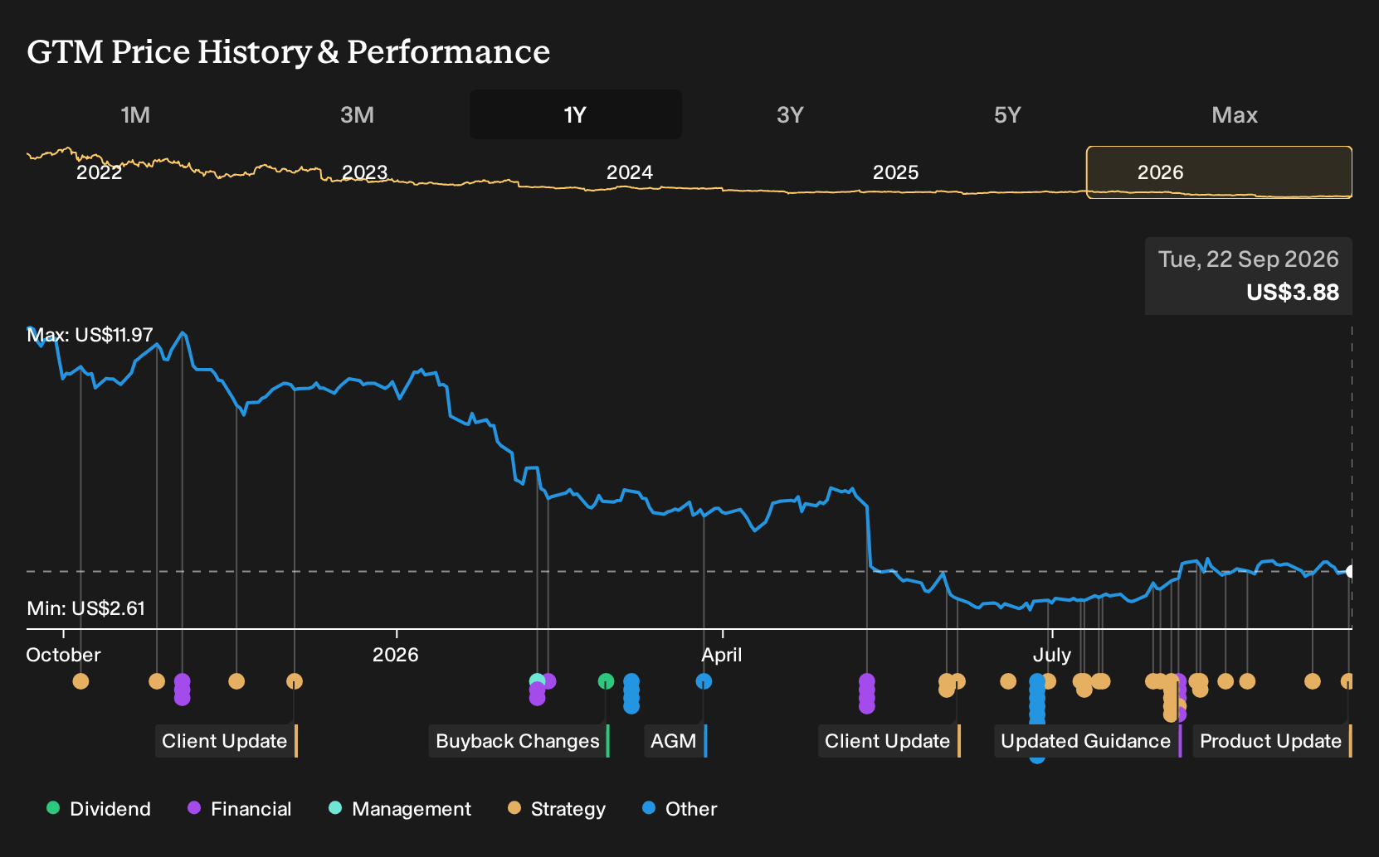The image size is (1379, 857).
Task: Toggle the Other legend filter
Action: 679,809
